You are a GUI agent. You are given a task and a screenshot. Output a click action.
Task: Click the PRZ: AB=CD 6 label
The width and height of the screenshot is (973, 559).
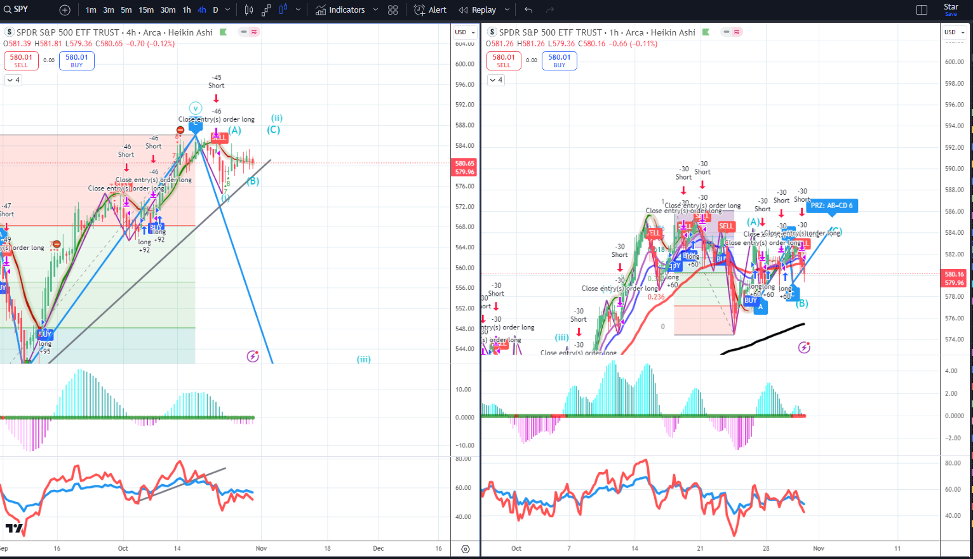[832, 206]
